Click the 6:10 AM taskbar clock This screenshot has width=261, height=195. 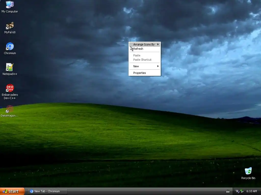[x=252, y=191]
